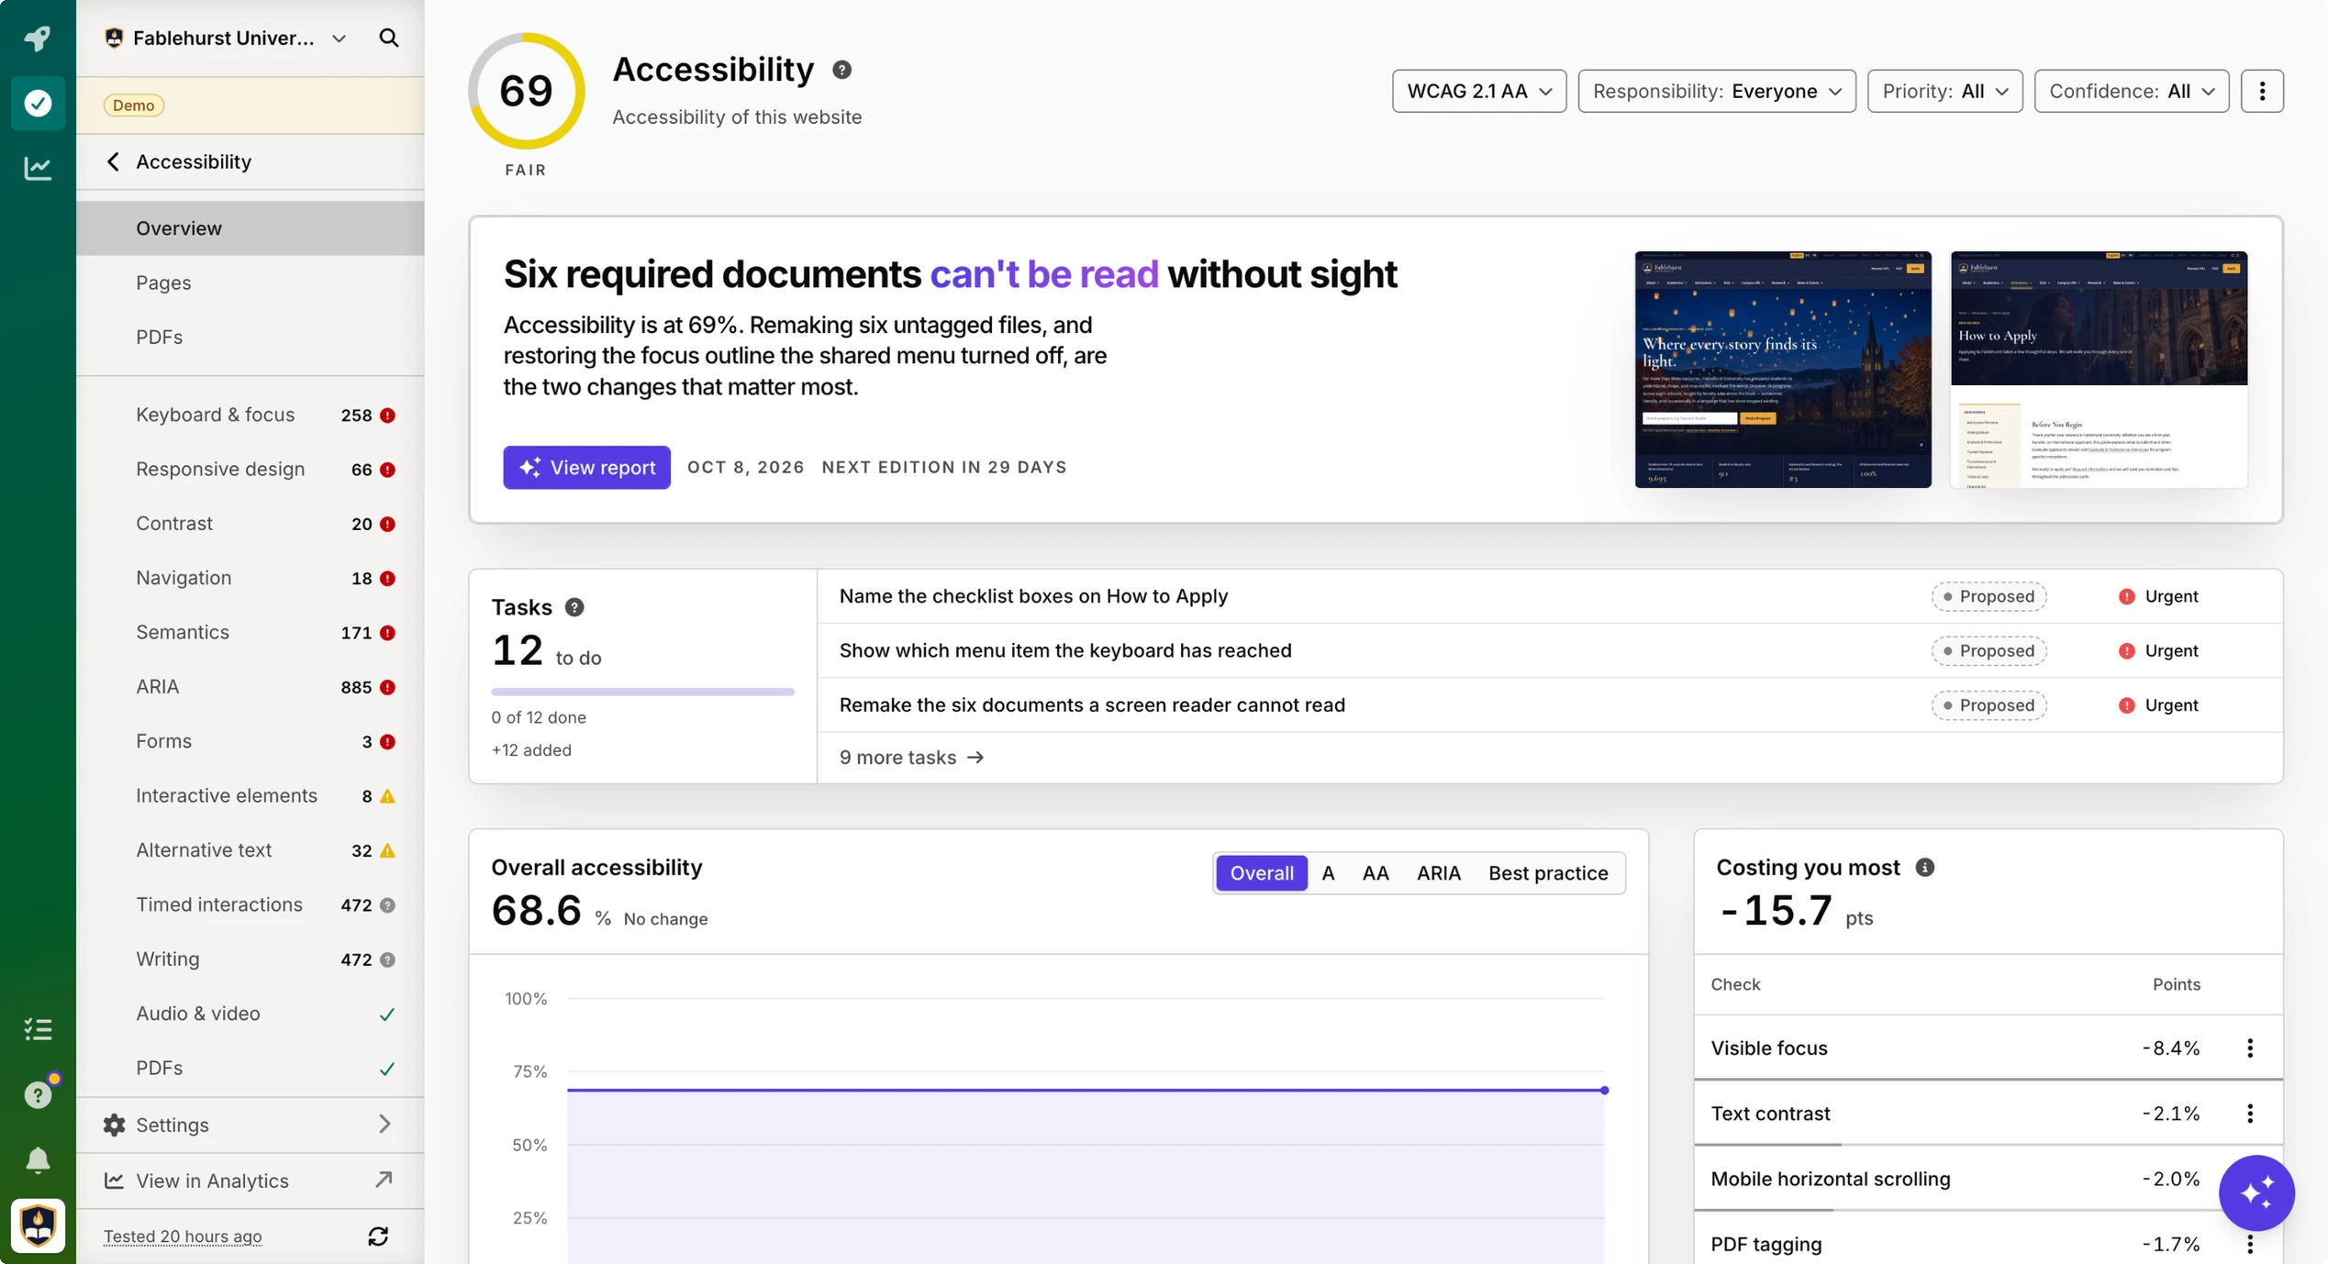
Task: Open the notifications bell
Action: 38,1160
